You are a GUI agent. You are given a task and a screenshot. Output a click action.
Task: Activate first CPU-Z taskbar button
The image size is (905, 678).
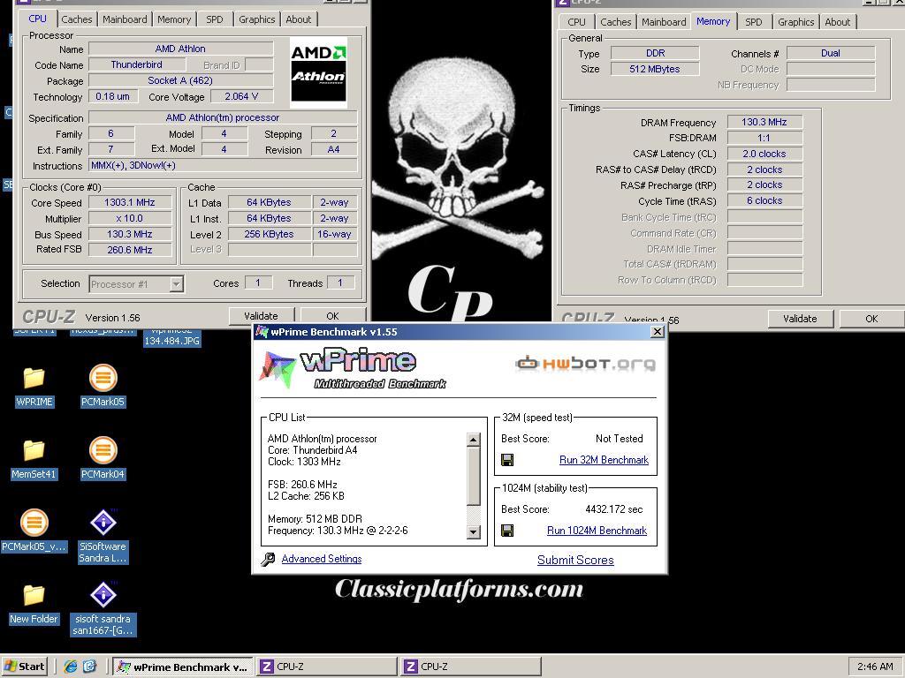tap(327, 667)
